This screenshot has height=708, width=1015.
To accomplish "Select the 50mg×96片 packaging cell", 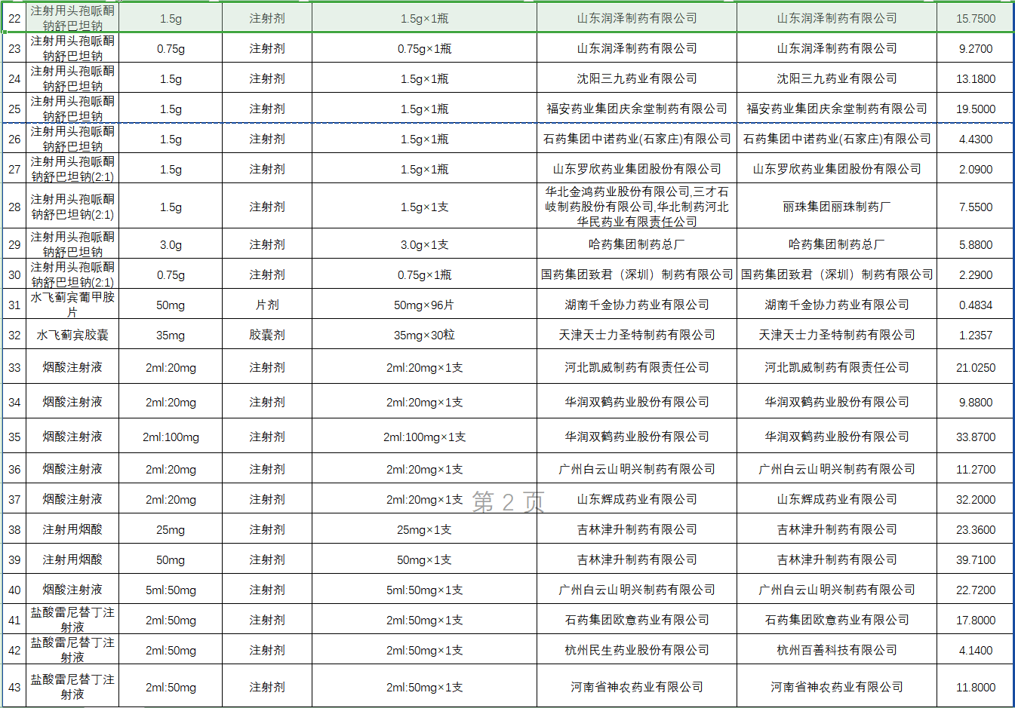I will click(424, 305).
